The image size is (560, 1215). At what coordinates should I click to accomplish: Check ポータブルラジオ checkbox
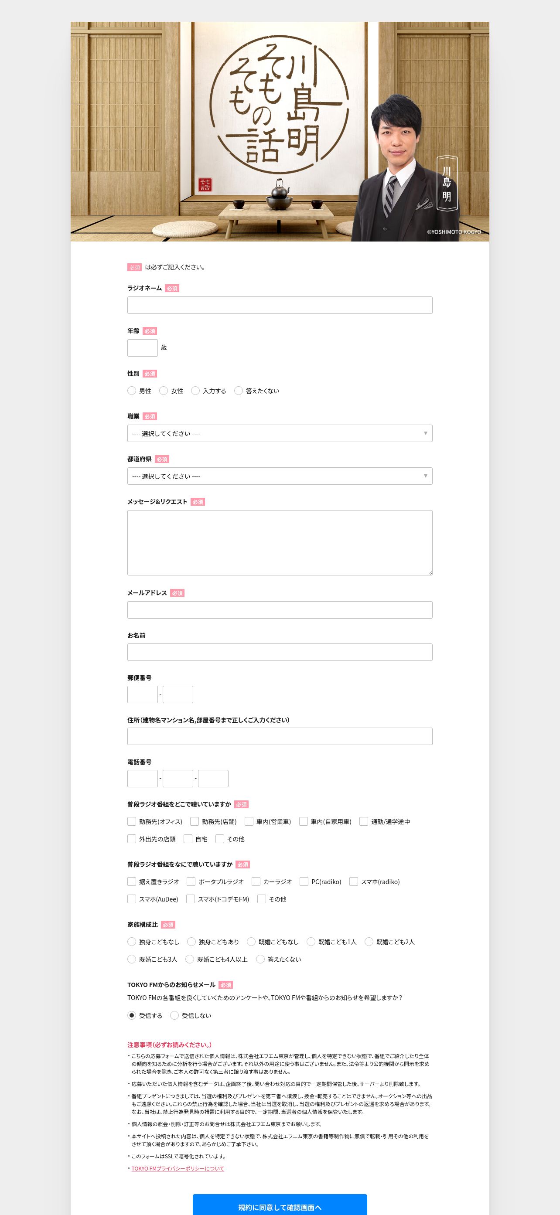click(x=191, y=881)
